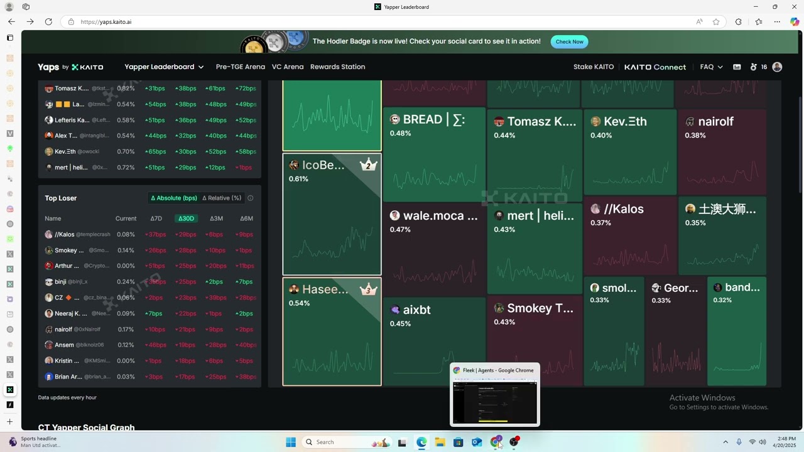Open the binji row in Top Loser
804x452 pixels.
tap(149, 282)
